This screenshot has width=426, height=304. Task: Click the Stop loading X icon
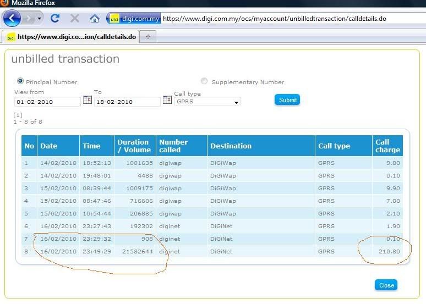point(75,19)
